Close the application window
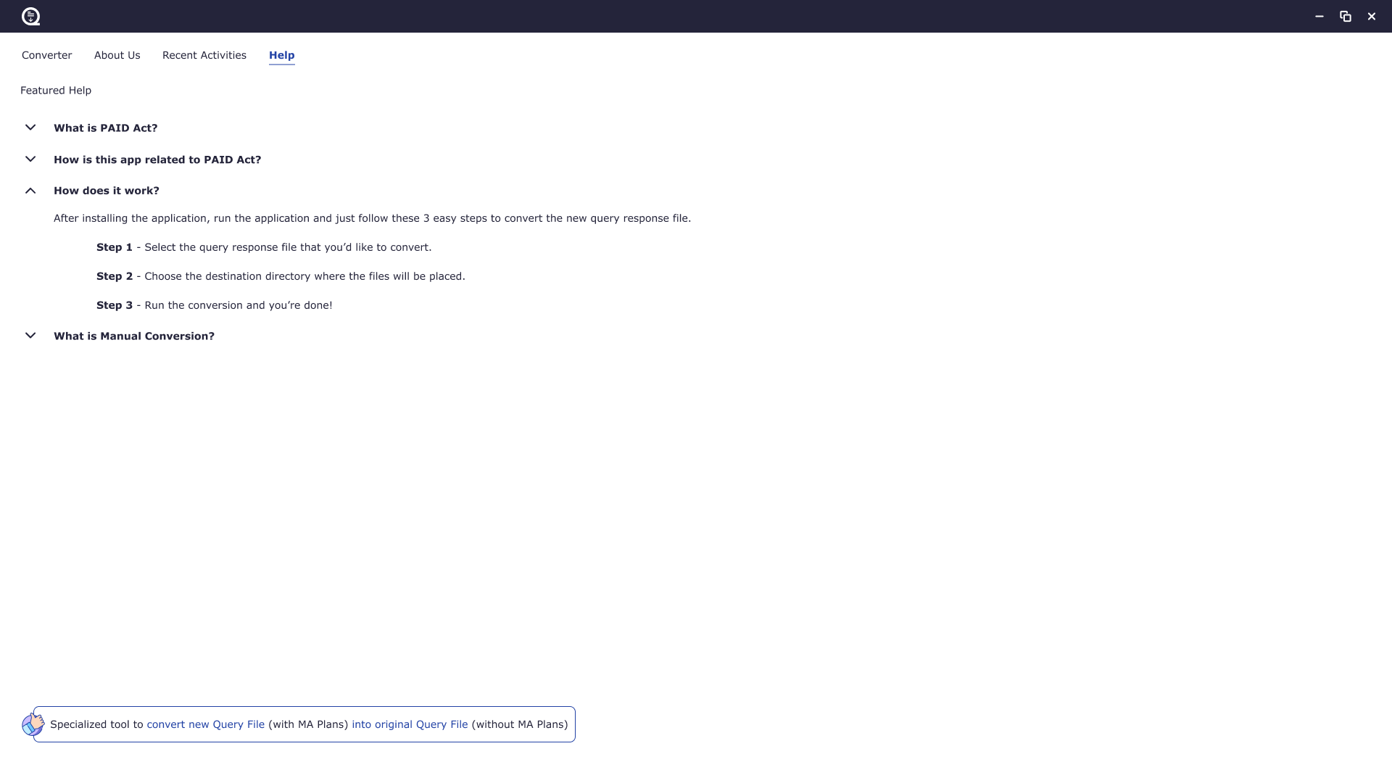The width and height of the screenshot is (1392, 783). [x=1371, y=16]
